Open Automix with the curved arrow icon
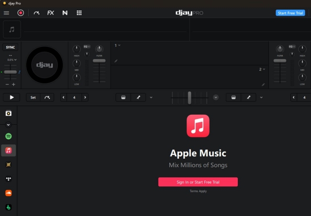This screenshot has height=216, width=311. [x=36, y=13]
